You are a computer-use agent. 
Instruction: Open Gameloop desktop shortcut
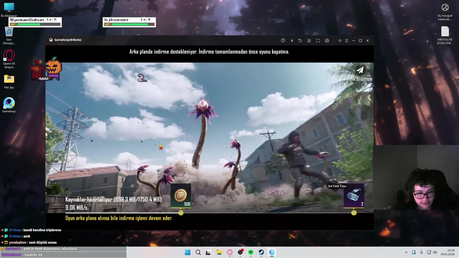(x=9, y=105)
